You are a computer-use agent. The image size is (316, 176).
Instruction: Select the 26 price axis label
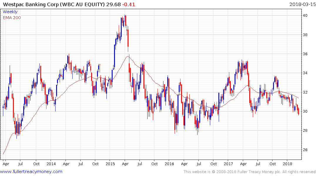coord(305,150)
